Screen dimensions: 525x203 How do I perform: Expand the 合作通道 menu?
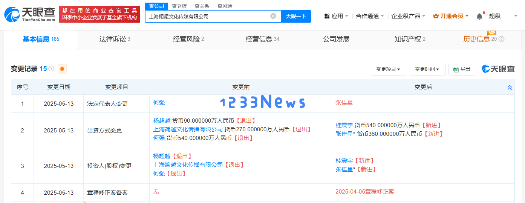[x=370, y=16]
